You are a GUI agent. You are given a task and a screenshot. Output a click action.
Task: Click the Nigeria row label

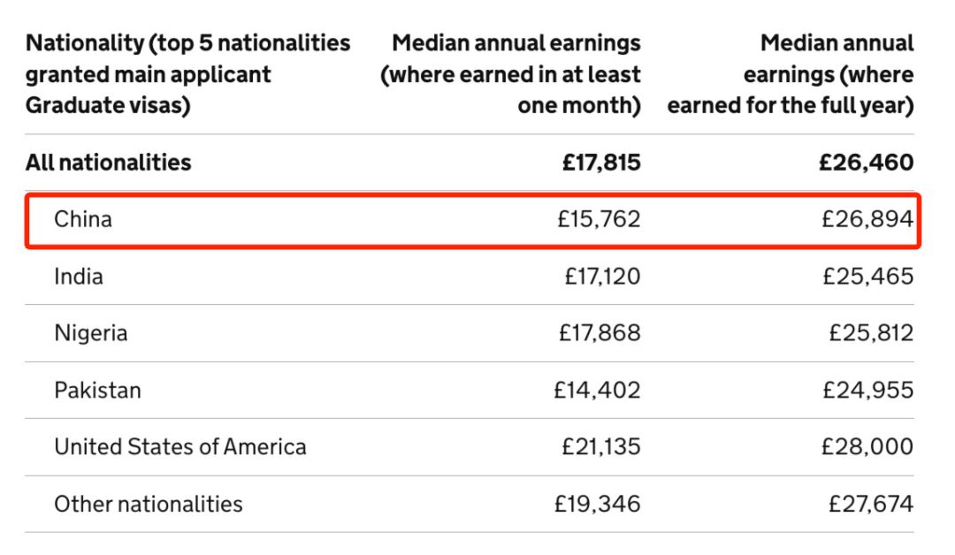tap(91, 333)
